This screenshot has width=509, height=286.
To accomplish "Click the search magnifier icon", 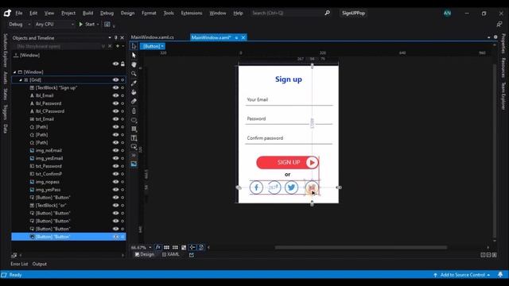I will [327, 13].
